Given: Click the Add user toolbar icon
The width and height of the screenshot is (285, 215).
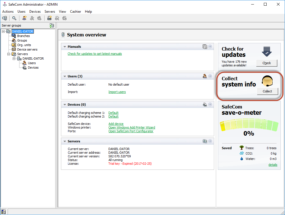Looking at the screenshot, I should coord(25,18).
